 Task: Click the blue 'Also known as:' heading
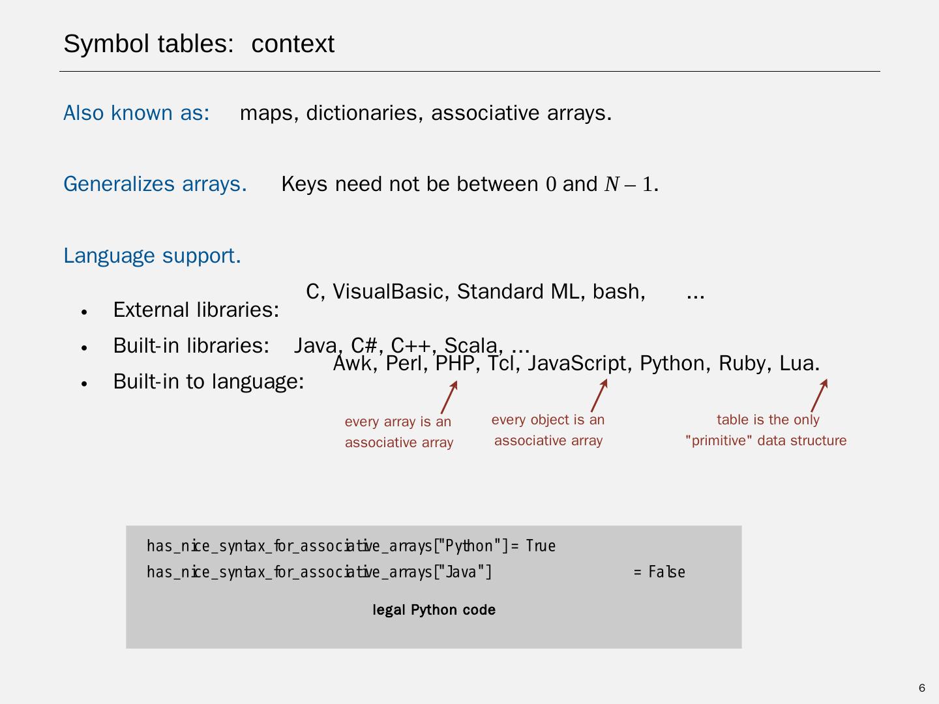click(x=136, y=113)
